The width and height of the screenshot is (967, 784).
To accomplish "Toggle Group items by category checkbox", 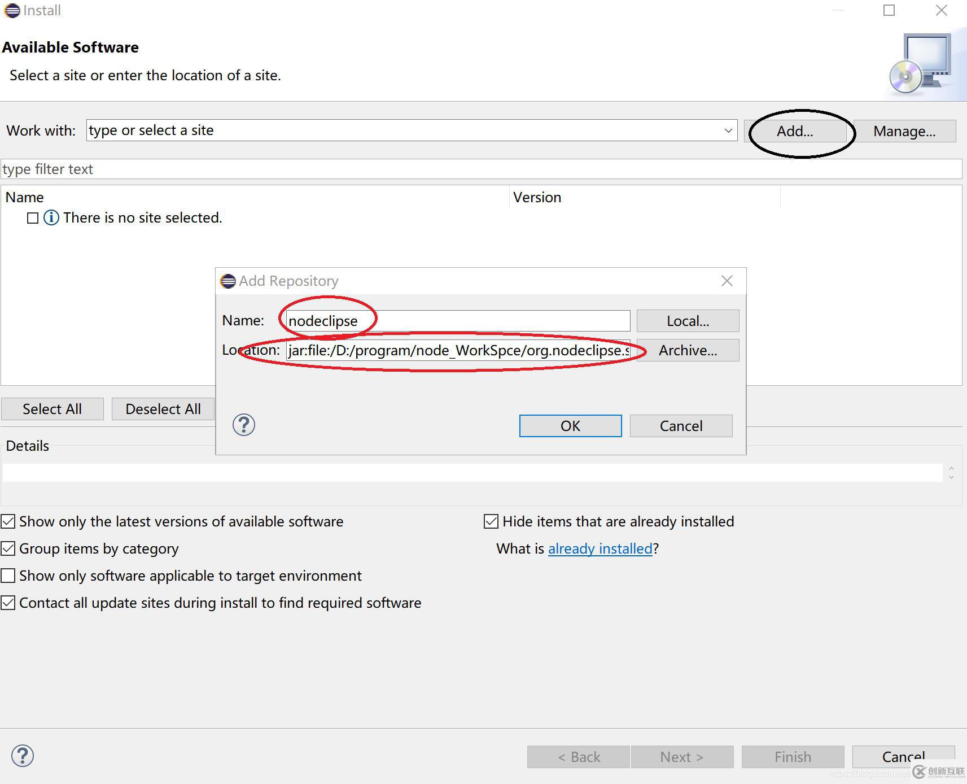I will (x=8, y=548).
